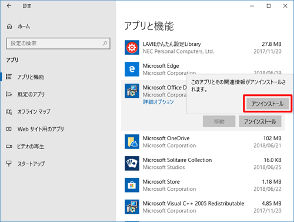The width and height of the screenshot is (294, 222).
Task: Click アンインストール beside the 移動 button
Action: click(x=260, y=121)
